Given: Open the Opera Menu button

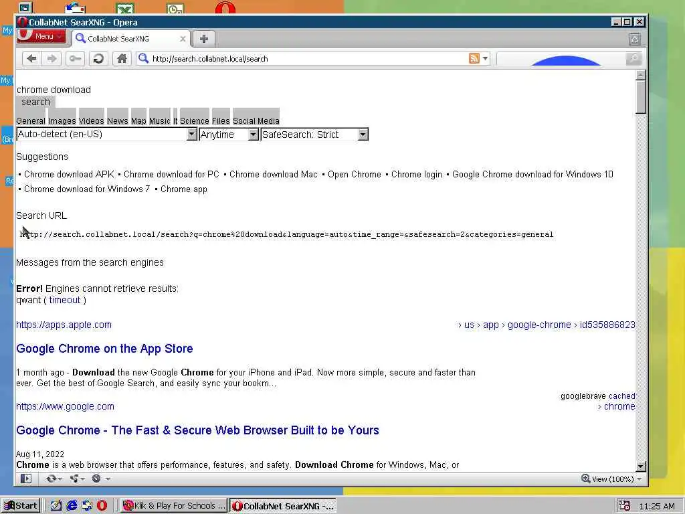Looking at the screenshot, I should coord(41,36).
